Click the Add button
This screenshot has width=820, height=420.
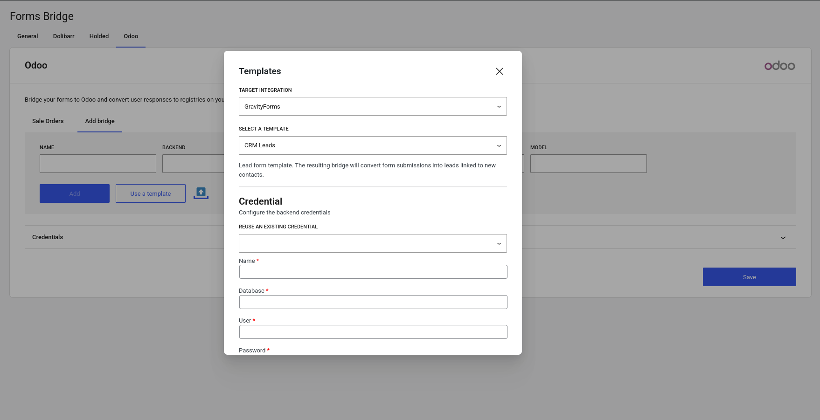pyautogui.click(x=75, y=193)
